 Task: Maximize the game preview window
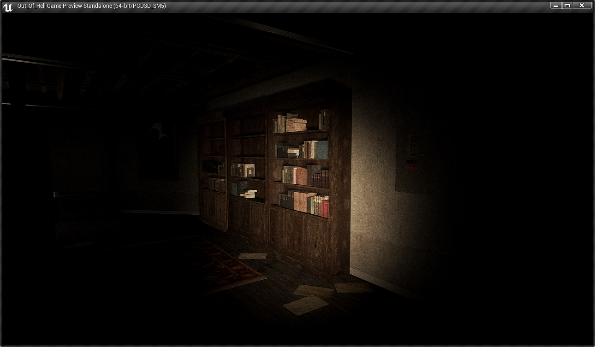pos(567,6)
